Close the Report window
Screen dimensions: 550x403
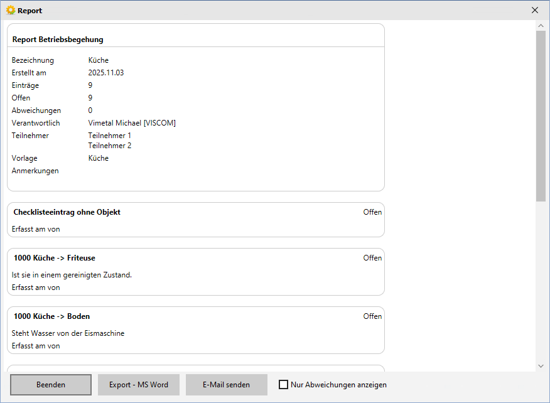click(535, 10)
